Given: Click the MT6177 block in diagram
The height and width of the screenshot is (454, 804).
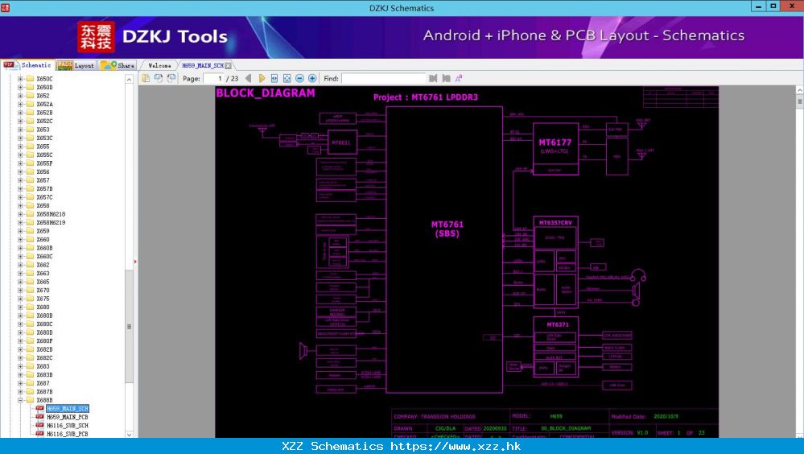Looking at the screenshot, I should point(555,149).
